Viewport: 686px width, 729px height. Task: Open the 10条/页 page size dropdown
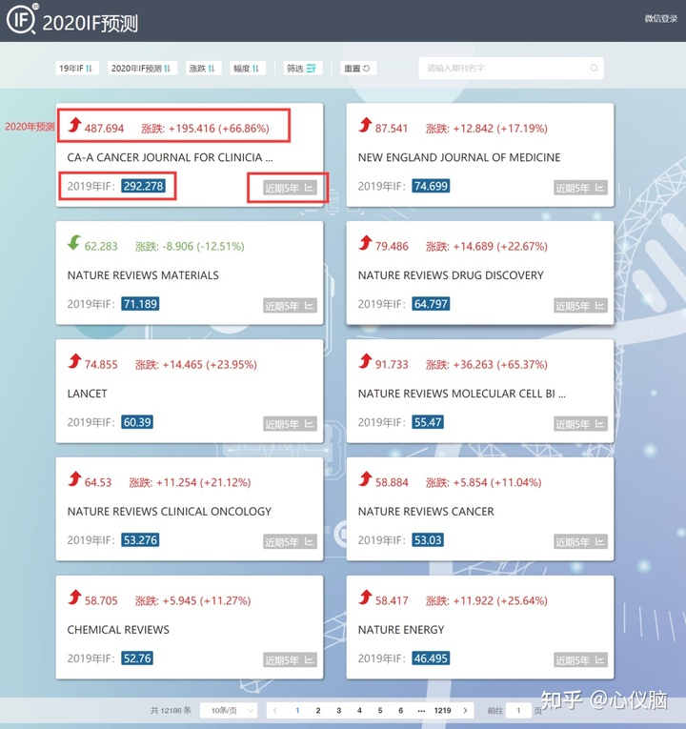229,710
